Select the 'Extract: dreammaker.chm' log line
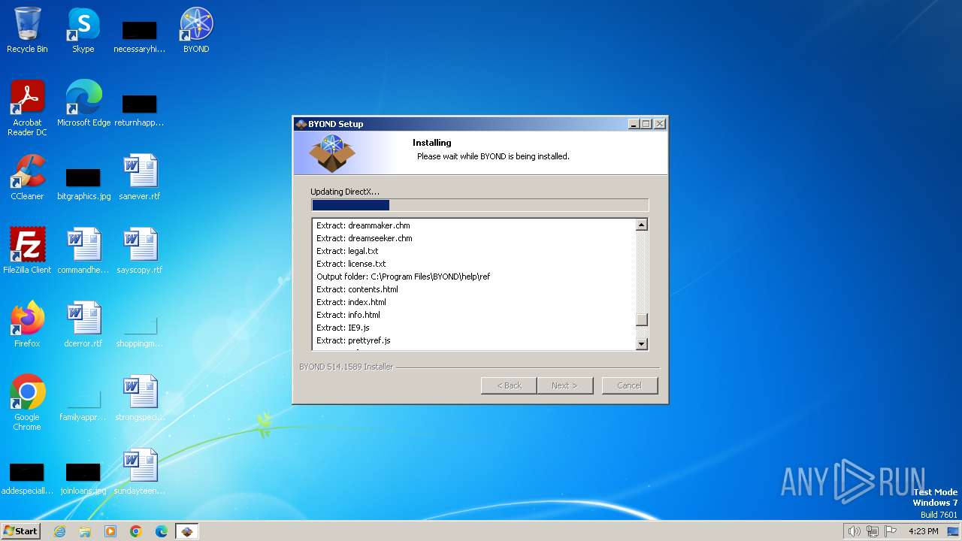 (363, 225)
